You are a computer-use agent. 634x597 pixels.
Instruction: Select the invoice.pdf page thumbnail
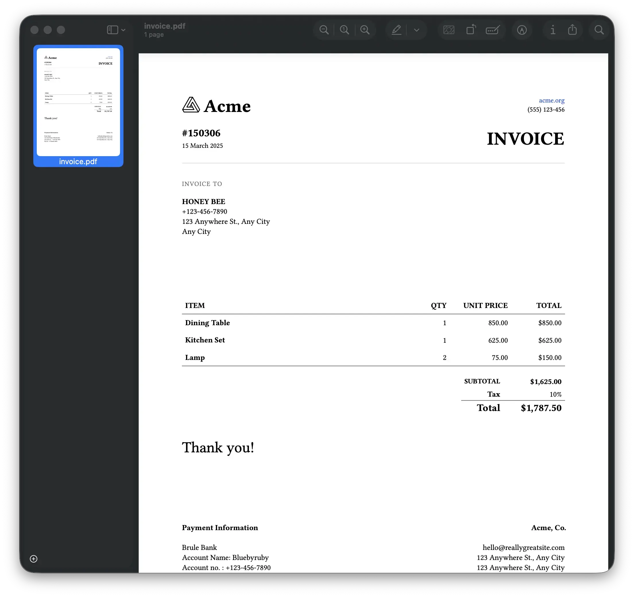pos(78,102)
